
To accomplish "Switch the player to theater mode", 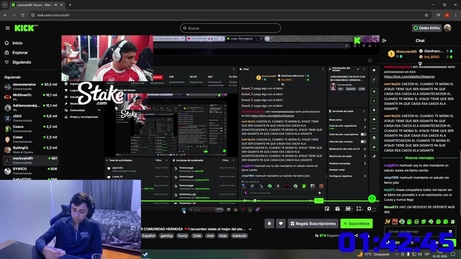I will [348, 209].
